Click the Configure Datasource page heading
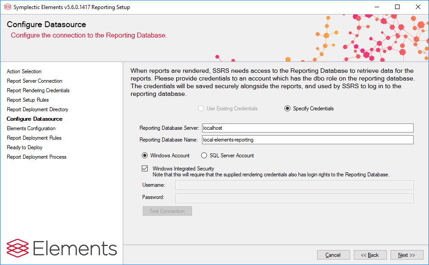 pyautogui.click(x=46, y=24)
